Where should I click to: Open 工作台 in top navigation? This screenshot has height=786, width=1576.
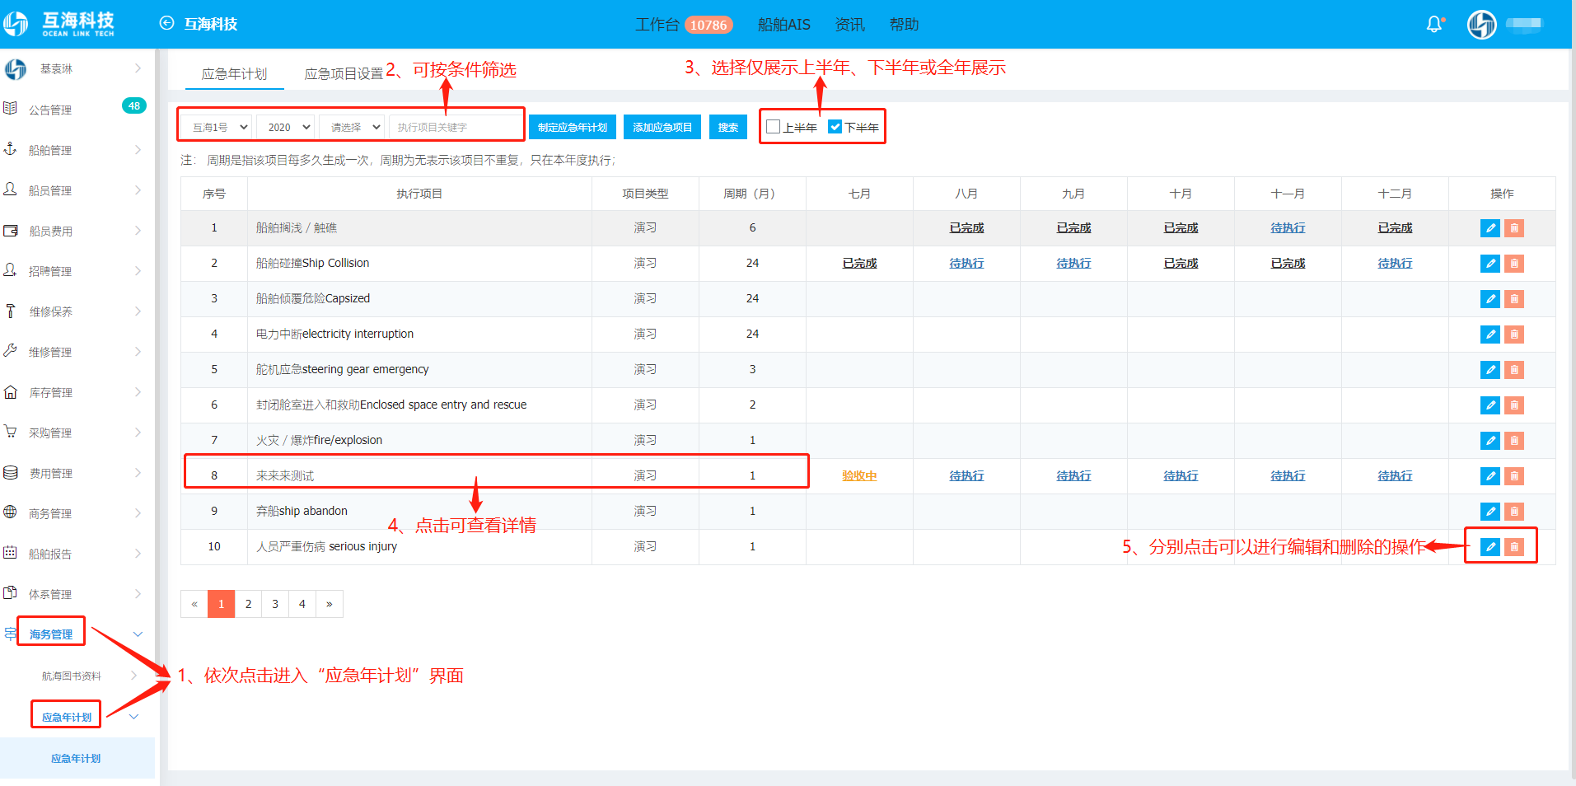657,25
